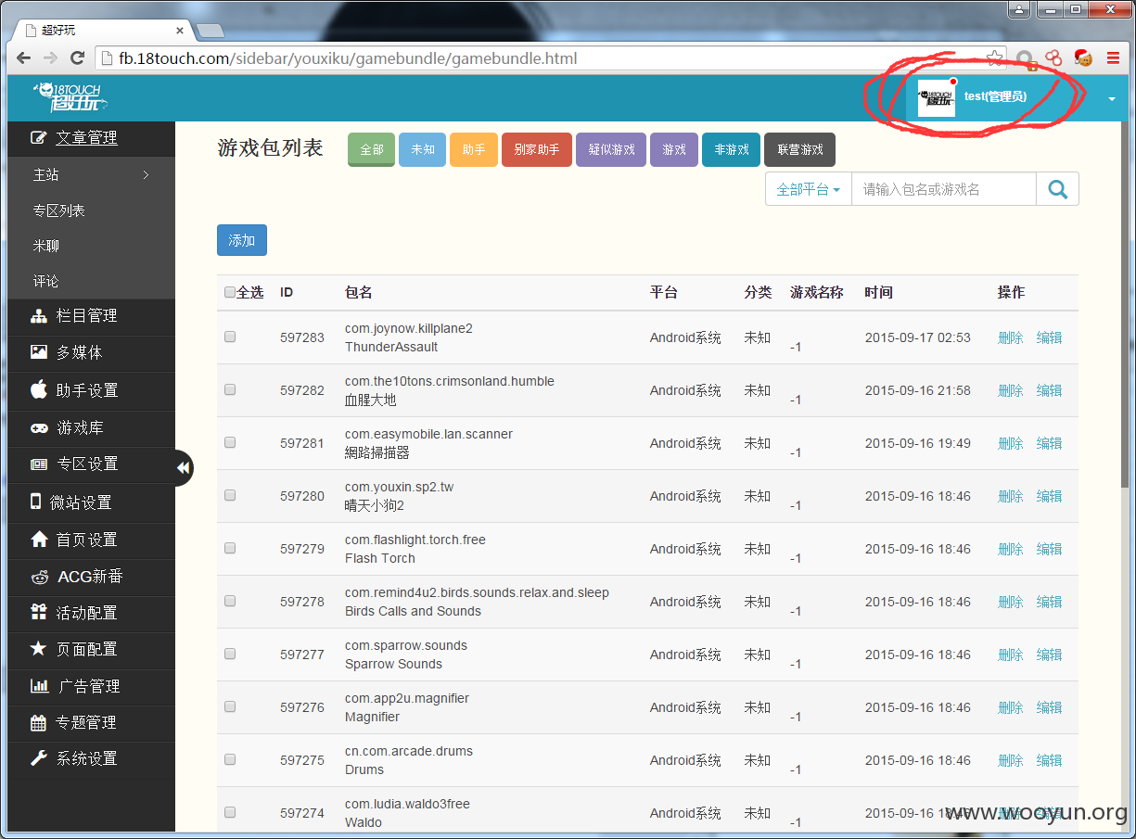The height and width of the screenshot is (839, 1136).
Task: Filter by 助手 tab
Action: click(x=474, y=149)
